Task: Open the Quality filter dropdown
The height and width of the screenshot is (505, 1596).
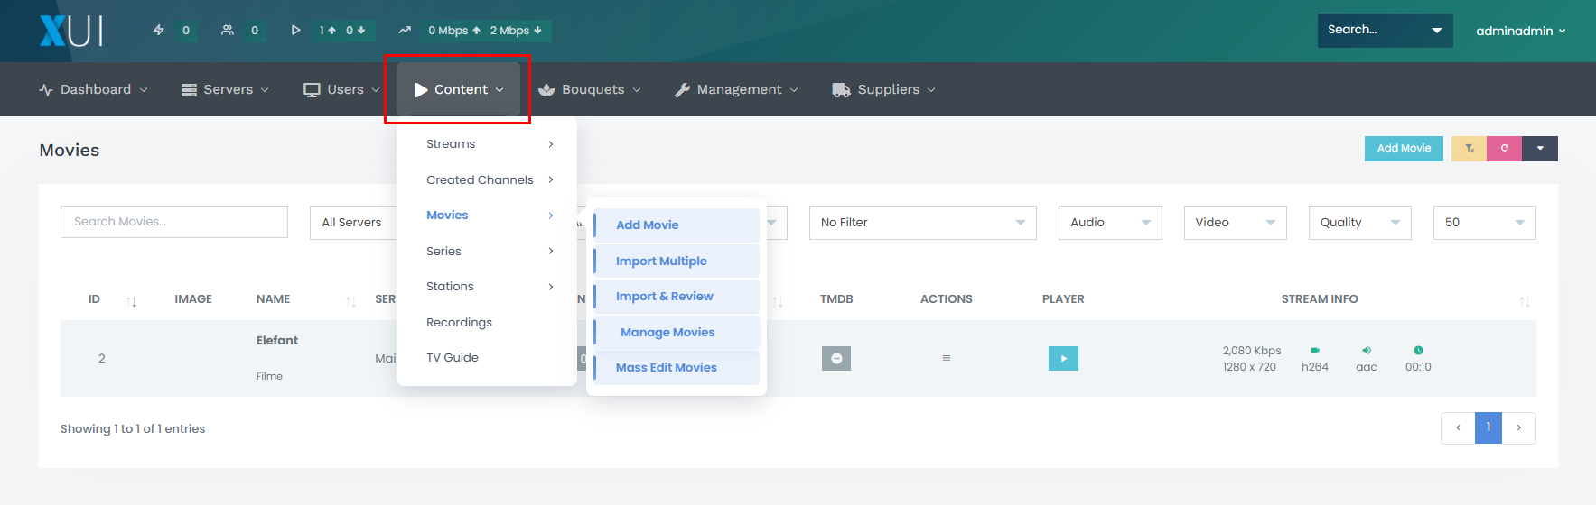Action: [x=1359, y=223]
